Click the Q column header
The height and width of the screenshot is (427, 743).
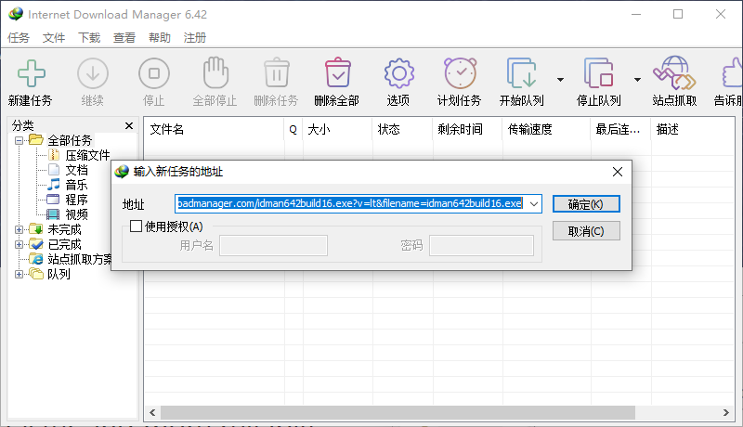tap(293, 129)
